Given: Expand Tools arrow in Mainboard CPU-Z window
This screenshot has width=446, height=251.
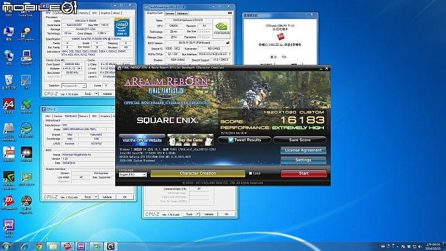Looking at the screenshot, I should tap(96, 197).
